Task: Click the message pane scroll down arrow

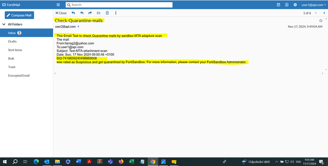Action: [x=326, y=70]
